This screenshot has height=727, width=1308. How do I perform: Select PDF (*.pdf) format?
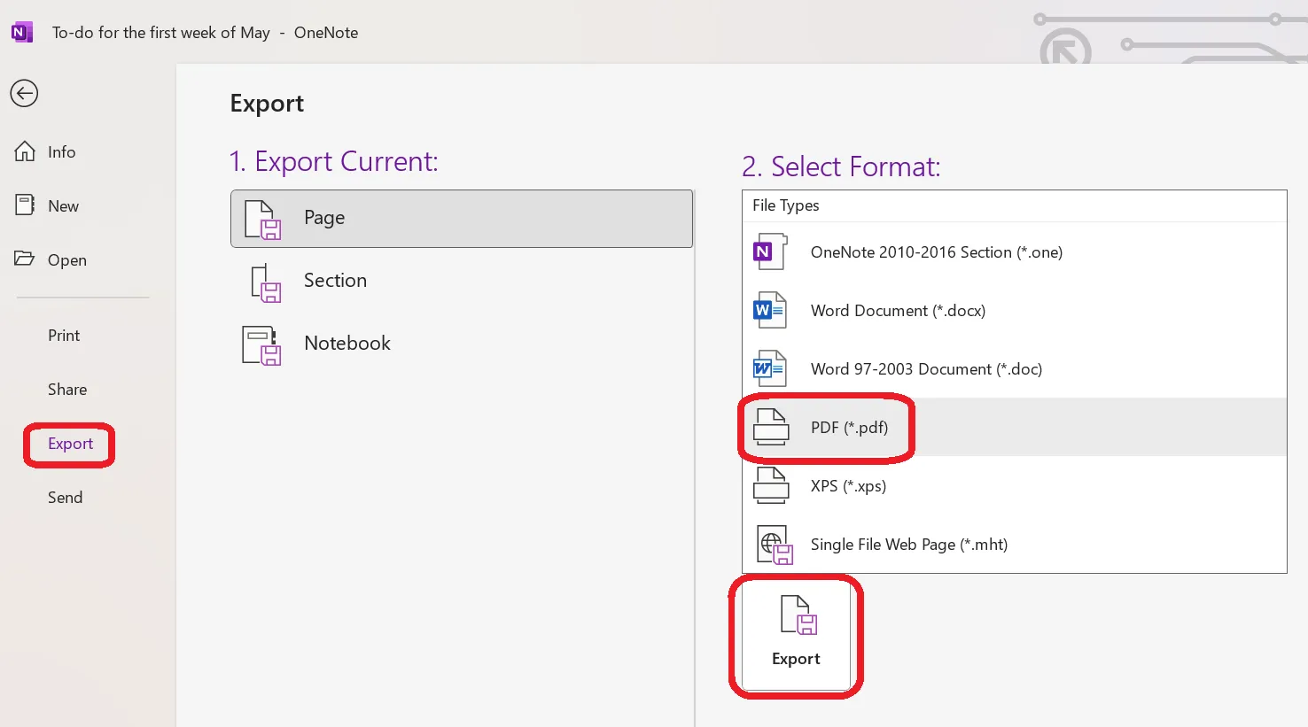(x=1015, y=428)
